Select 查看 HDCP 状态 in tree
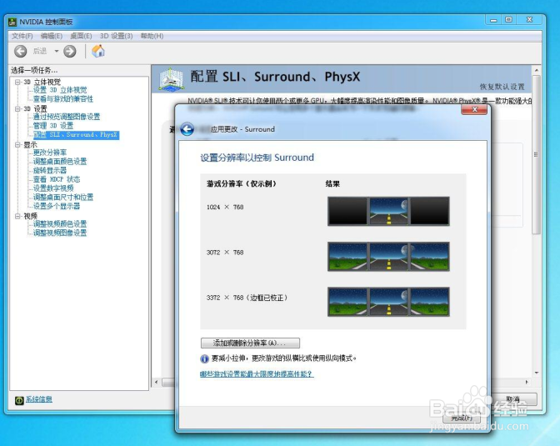The width and height of the screenshot is (560, 446). click(x=57, y=179)
